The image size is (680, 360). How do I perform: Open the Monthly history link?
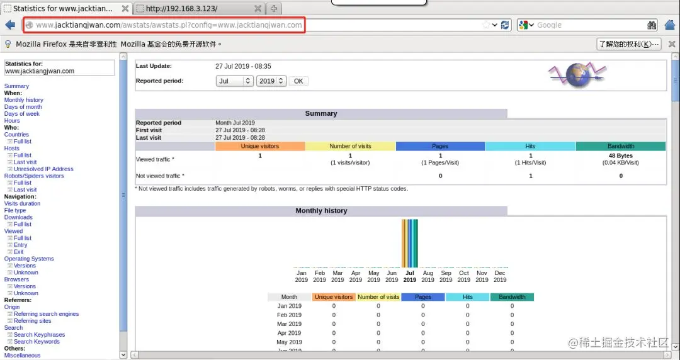click(x=24, y=100)
